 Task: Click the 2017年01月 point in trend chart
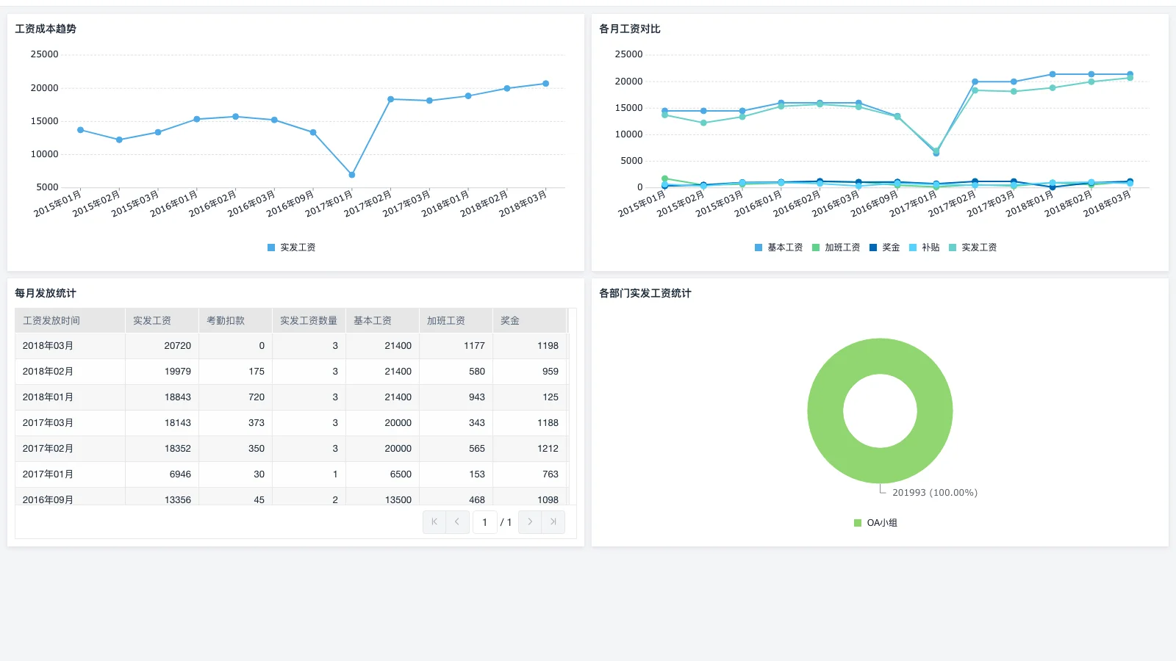coord(352,175)
